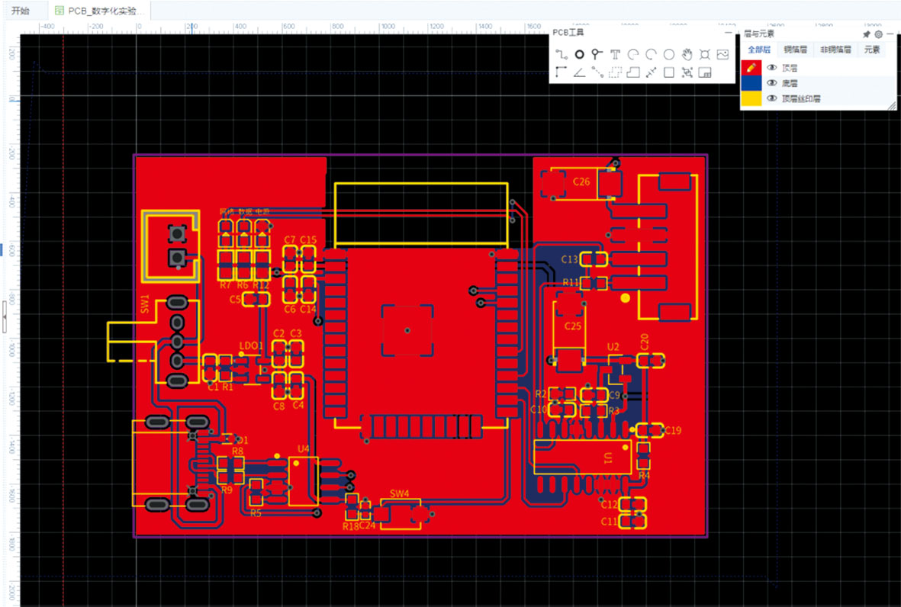Switch to the 铜箔层 tab

pyautogui.click(x=796, y=50)
